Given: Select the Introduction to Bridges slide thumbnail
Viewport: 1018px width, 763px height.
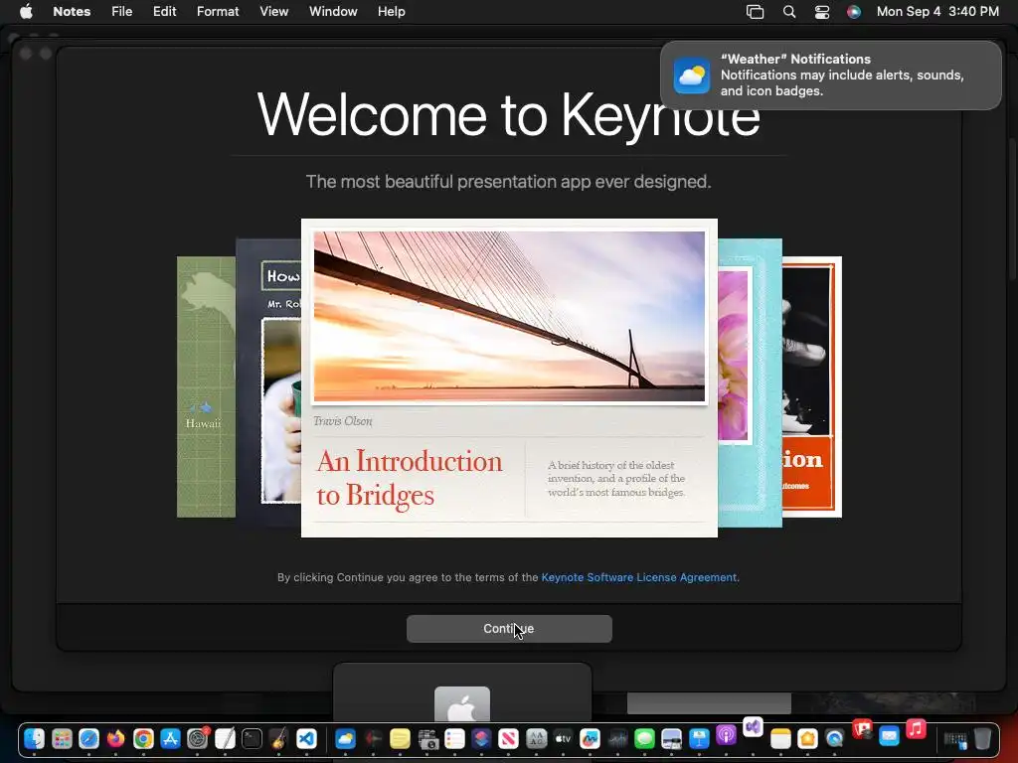Looking at the screenshot, I should [x=509, y=378].
